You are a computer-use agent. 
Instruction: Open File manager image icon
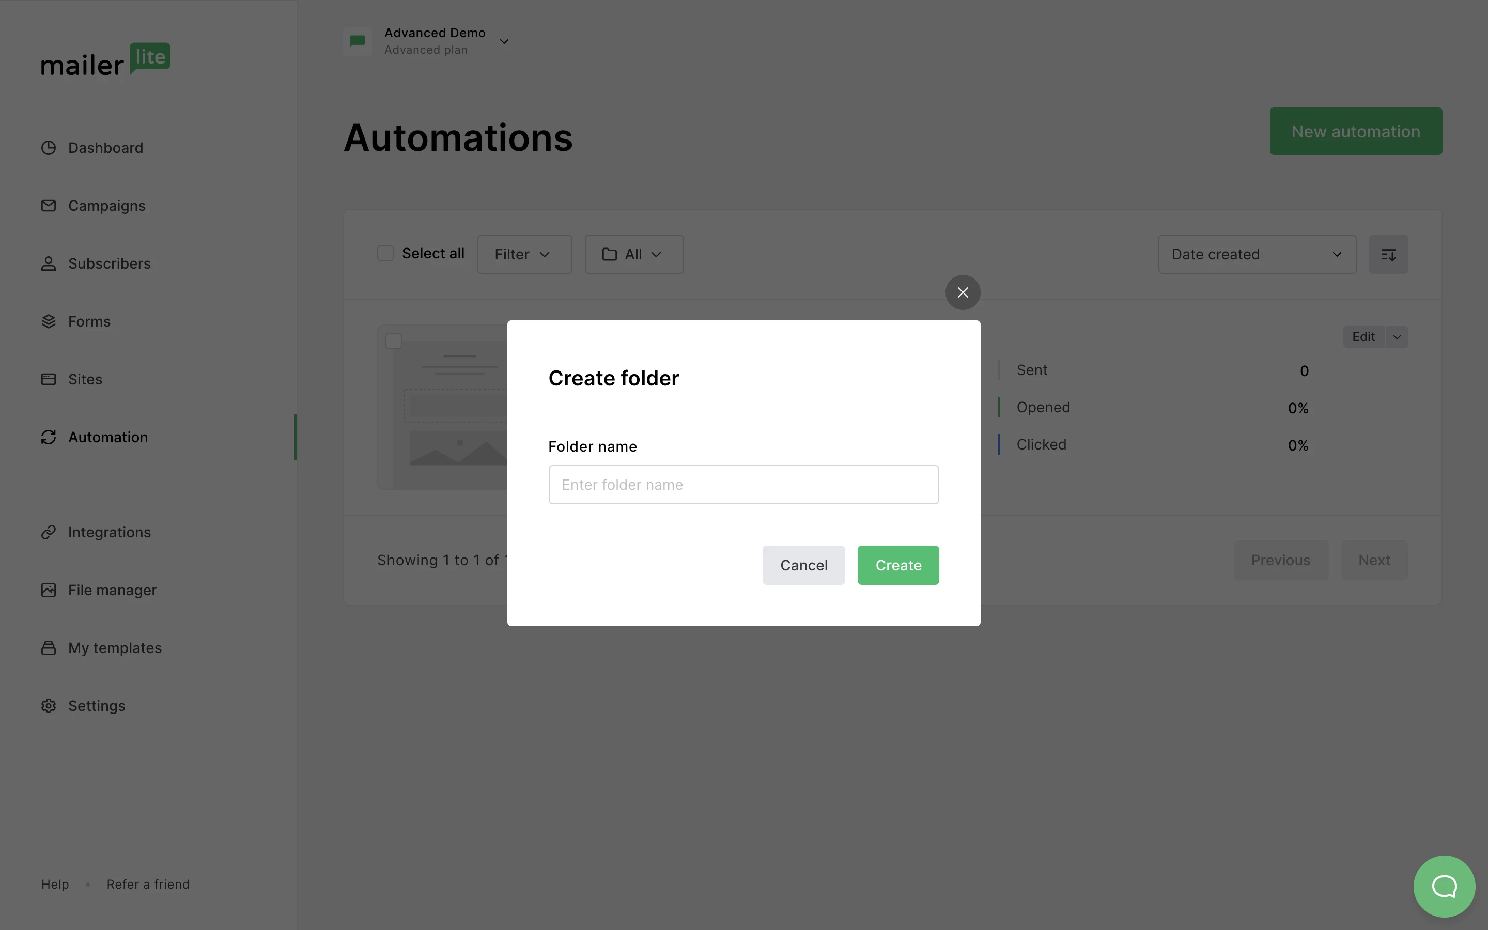tap(49, 590)
